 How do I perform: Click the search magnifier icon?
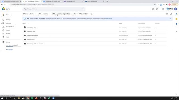point(25,9)
